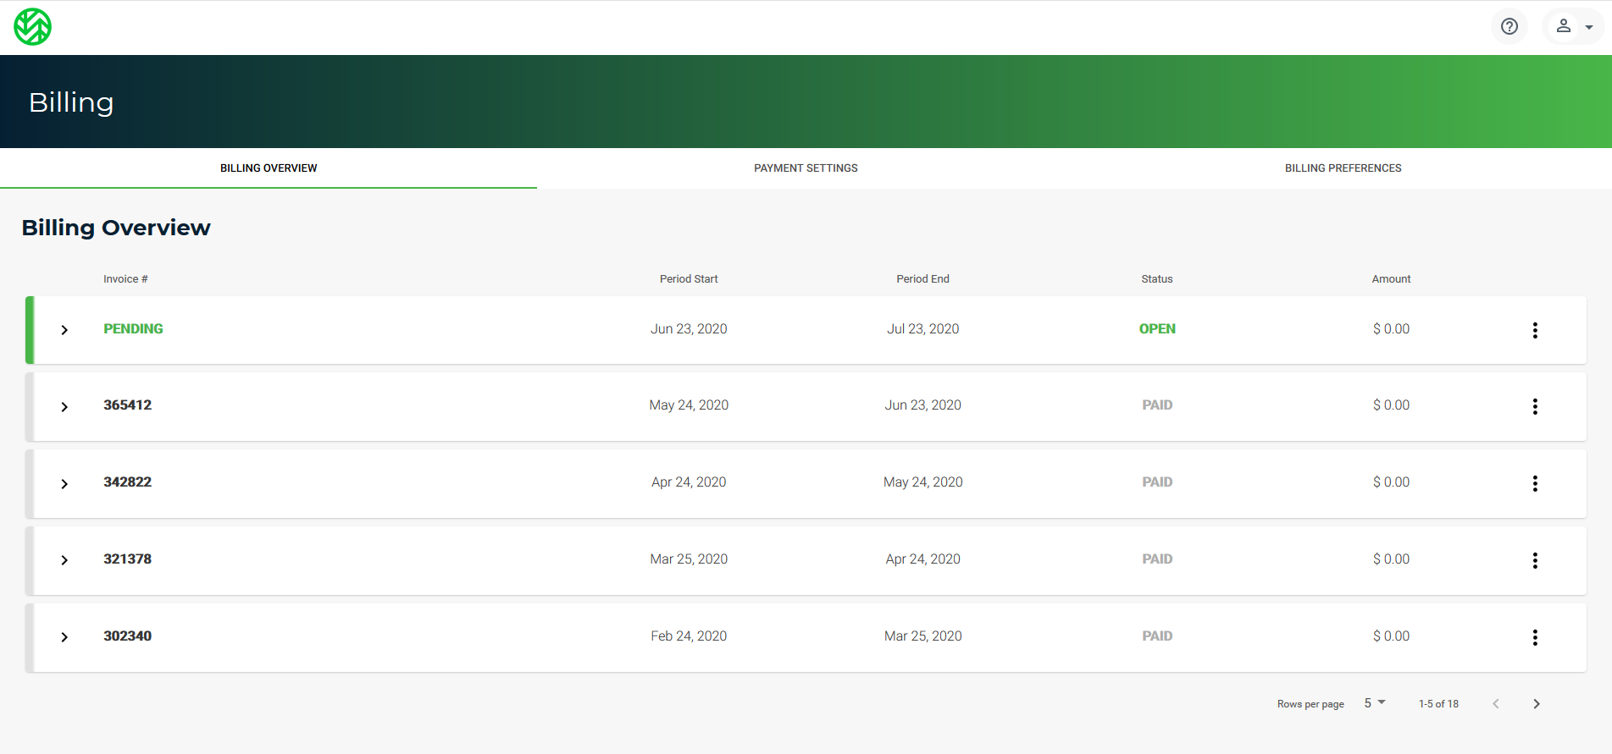The height and width of the screenshot is (754, 1612).
Task: Click invoice number 342822
Action: tap(127, 482)
